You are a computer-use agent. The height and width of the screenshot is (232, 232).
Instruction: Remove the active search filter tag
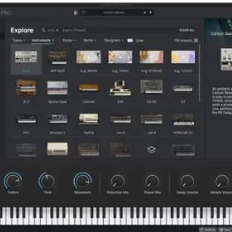point(57,30)
